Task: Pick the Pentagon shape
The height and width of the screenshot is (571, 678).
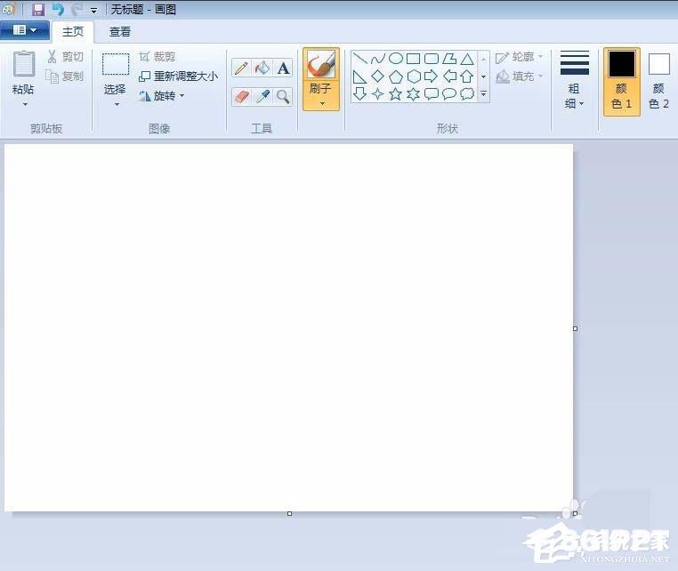Action: point(396,76)
